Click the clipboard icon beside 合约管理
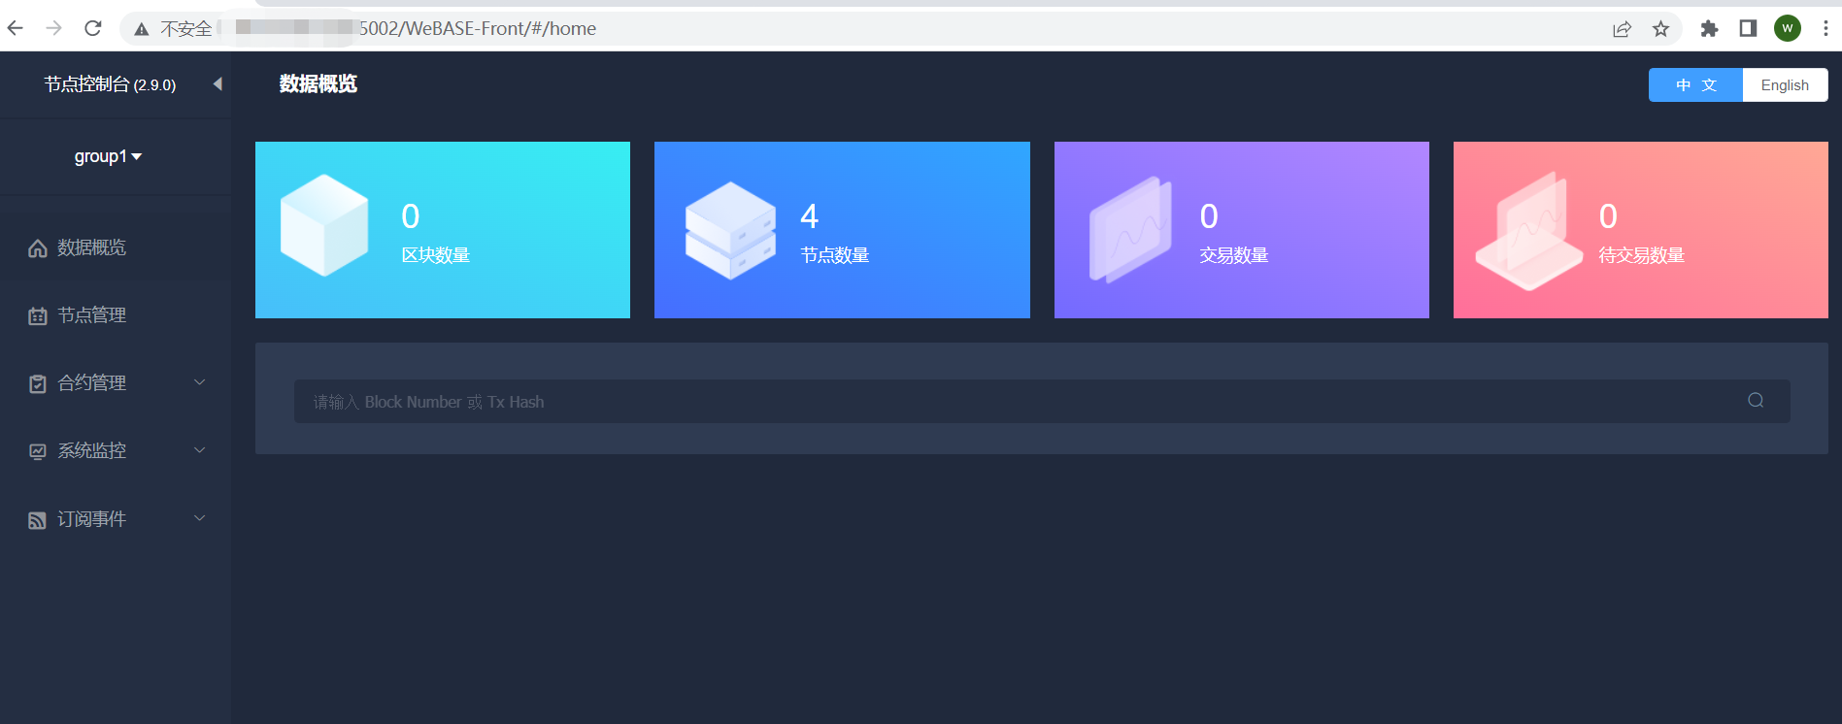 [x=38, y=384]
